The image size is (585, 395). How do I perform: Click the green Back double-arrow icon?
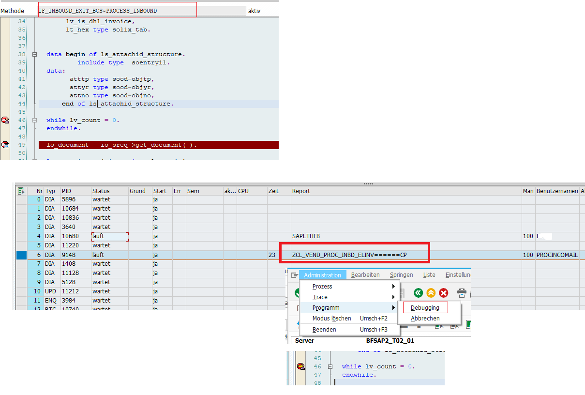coord(418,293)
